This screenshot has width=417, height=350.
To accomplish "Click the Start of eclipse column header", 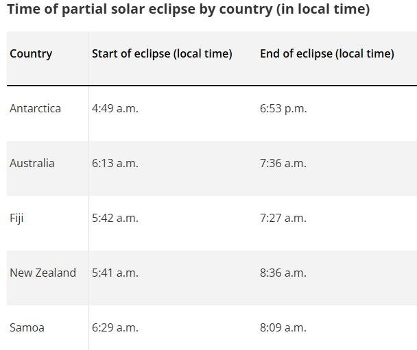I will tap(162, 53).
